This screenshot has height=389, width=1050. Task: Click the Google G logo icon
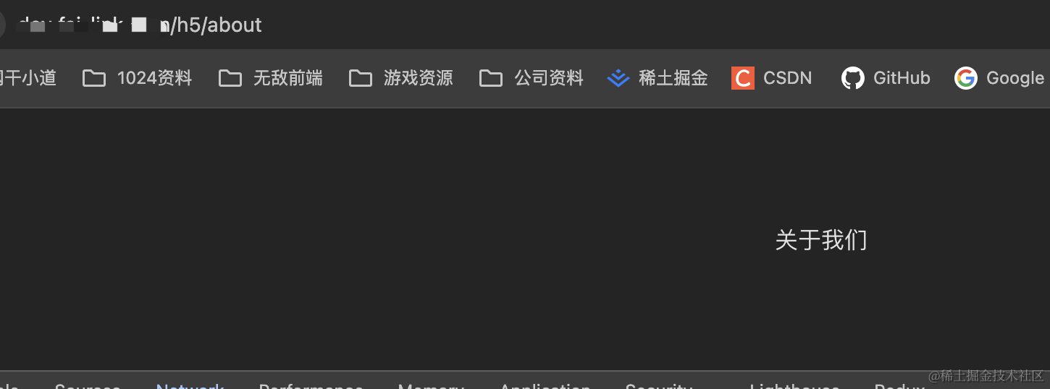click(x=966, y=78)
